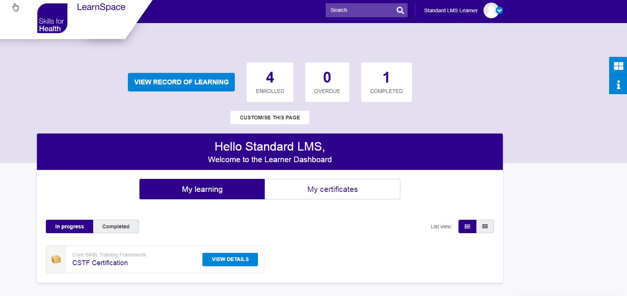Click the List view label

click(441, 226)
